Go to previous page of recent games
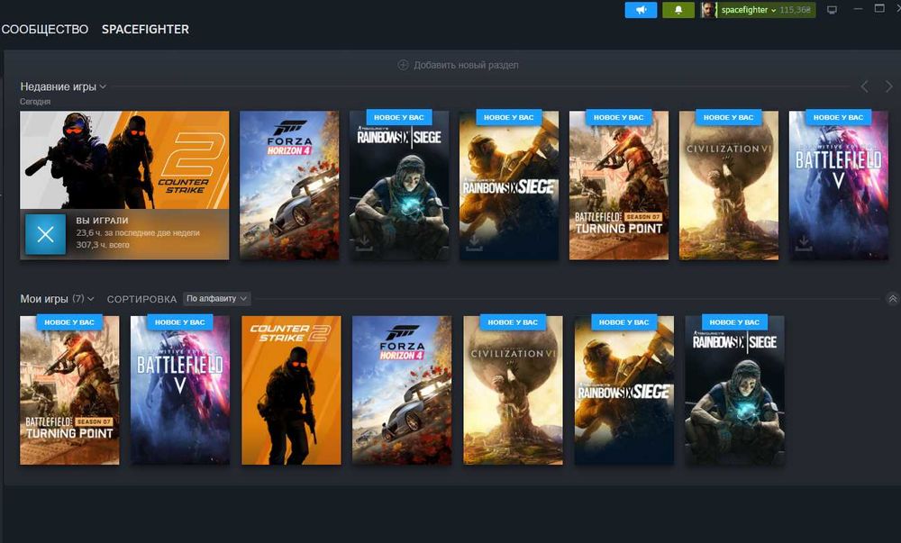Screen dimensions: 901x543 click(864, 86)
